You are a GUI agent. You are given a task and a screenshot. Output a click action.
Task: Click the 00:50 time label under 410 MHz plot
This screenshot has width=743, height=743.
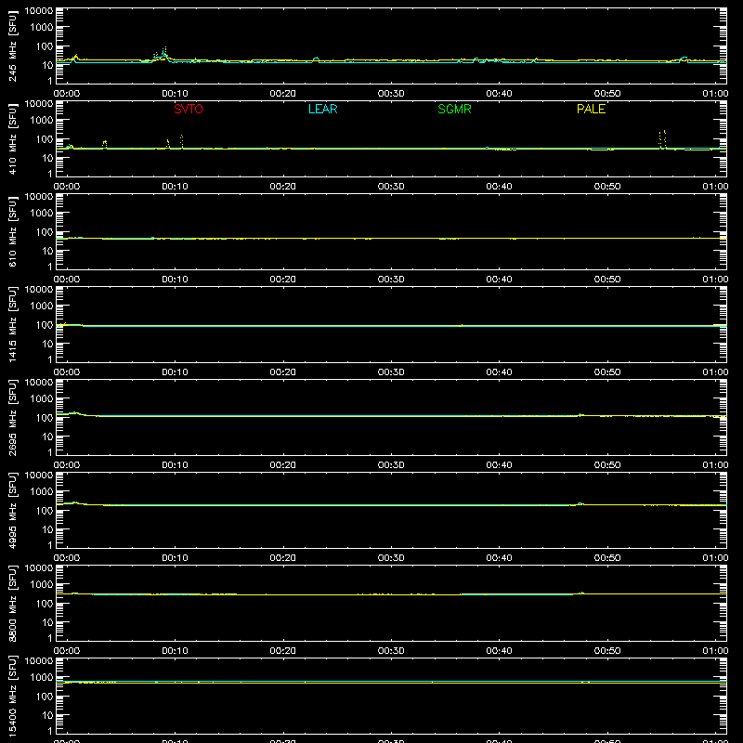[x=607, y=187]
